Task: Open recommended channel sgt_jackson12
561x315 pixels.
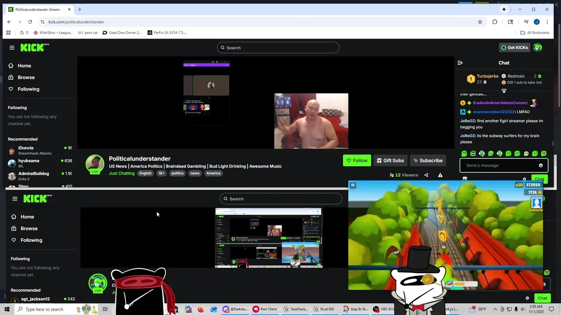Action: (x=43, y=300)
